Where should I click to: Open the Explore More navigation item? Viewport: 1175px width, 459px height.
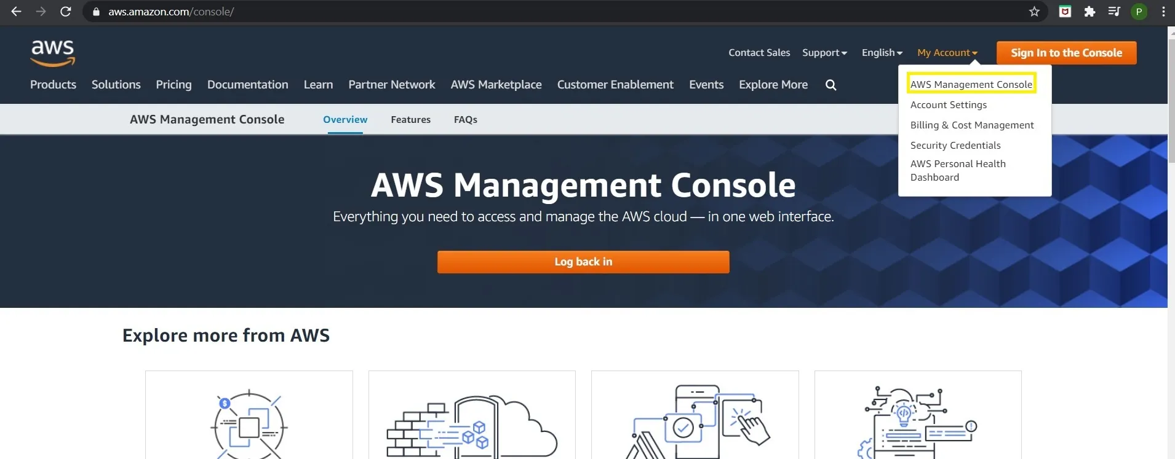click(x=773, y=85)
